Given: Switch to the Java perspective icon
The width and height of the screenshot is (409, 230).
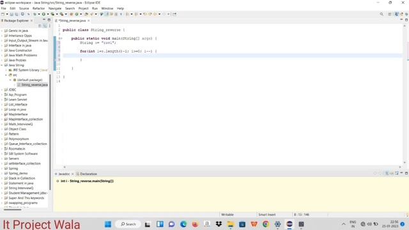Looking at the screenshot, I should 397,14.
